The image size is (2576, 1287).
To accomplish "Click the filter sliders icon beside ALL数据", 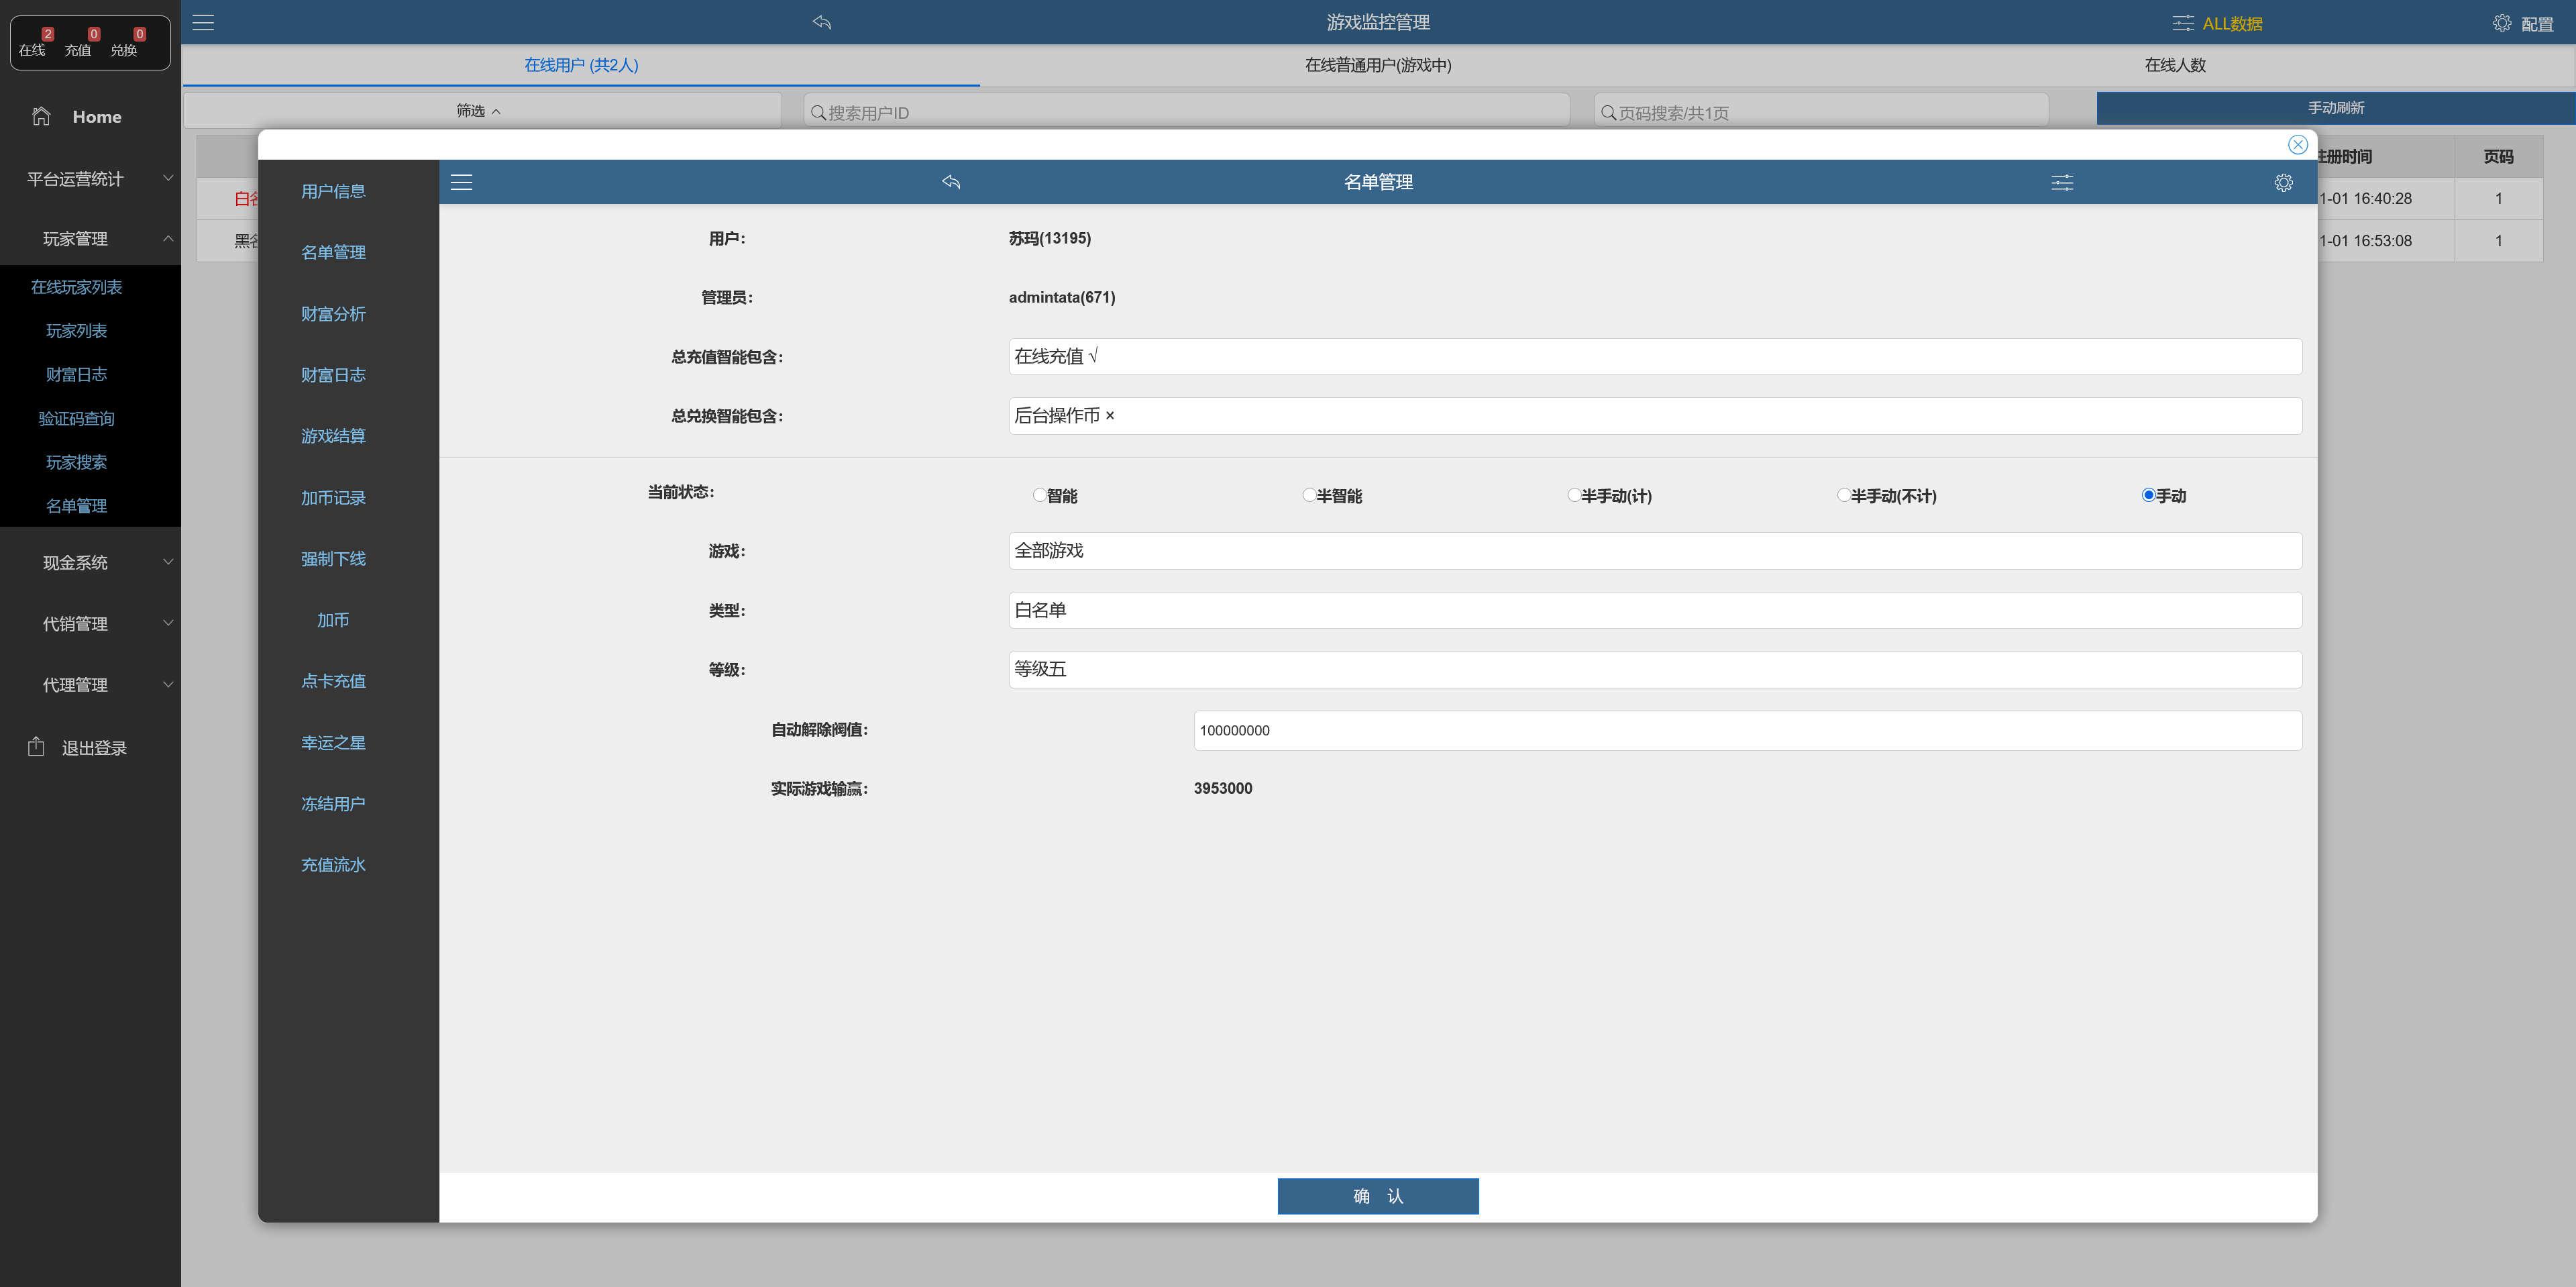I will point(2182,23).
